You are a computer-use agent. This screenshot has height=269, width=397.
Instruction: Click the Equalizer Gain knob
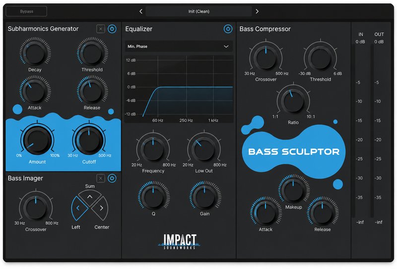[205, 197]
